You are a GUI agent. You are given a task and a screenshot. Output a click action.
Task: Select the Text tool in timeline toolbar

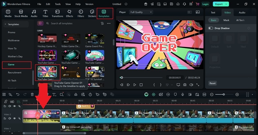click(54, 94)
